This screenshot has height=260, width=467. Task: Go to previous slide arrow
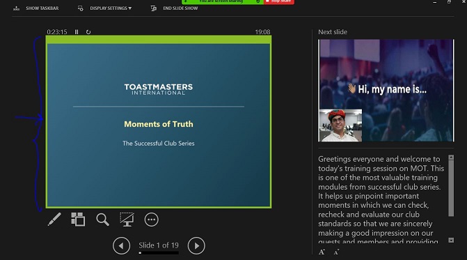[121, 245]
